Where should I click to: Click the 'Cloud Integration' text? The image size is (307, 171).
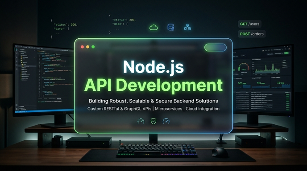(203, 109)
